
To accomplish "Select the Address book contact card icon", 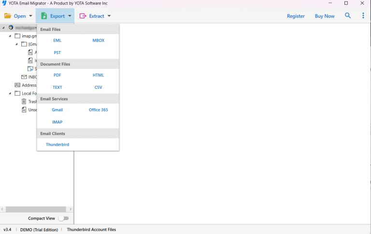I will (x=17, y=85).
